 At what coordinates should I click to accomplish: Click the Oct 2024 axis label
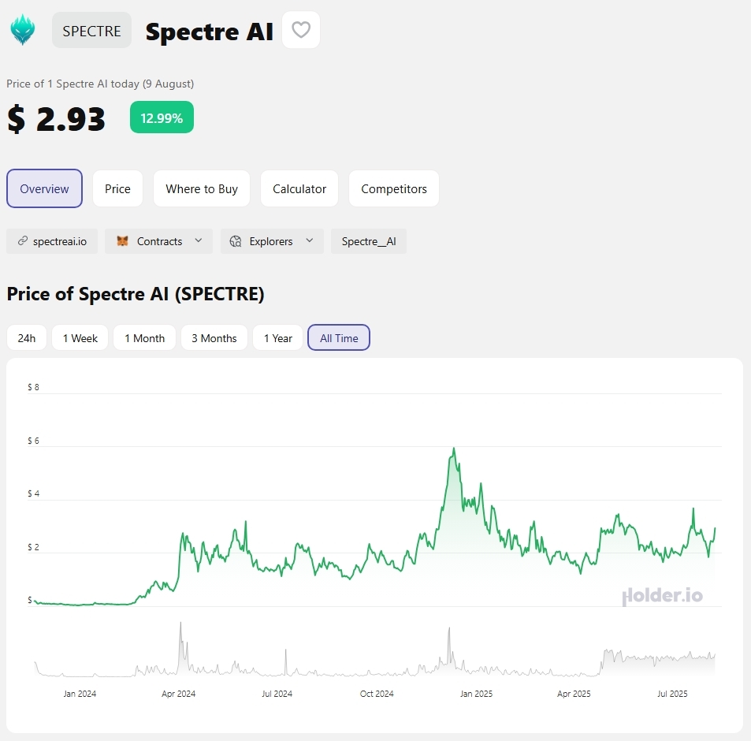coord(377,694)
